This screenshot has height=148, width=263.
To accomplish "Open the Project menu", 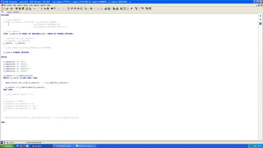I will click(x=9, y=5).
